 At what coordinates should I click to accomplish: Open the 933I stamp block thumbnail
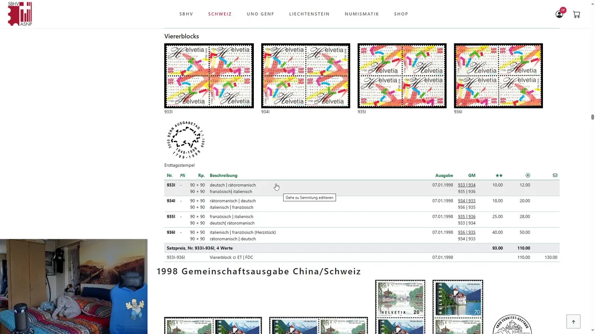pos(209,76)
